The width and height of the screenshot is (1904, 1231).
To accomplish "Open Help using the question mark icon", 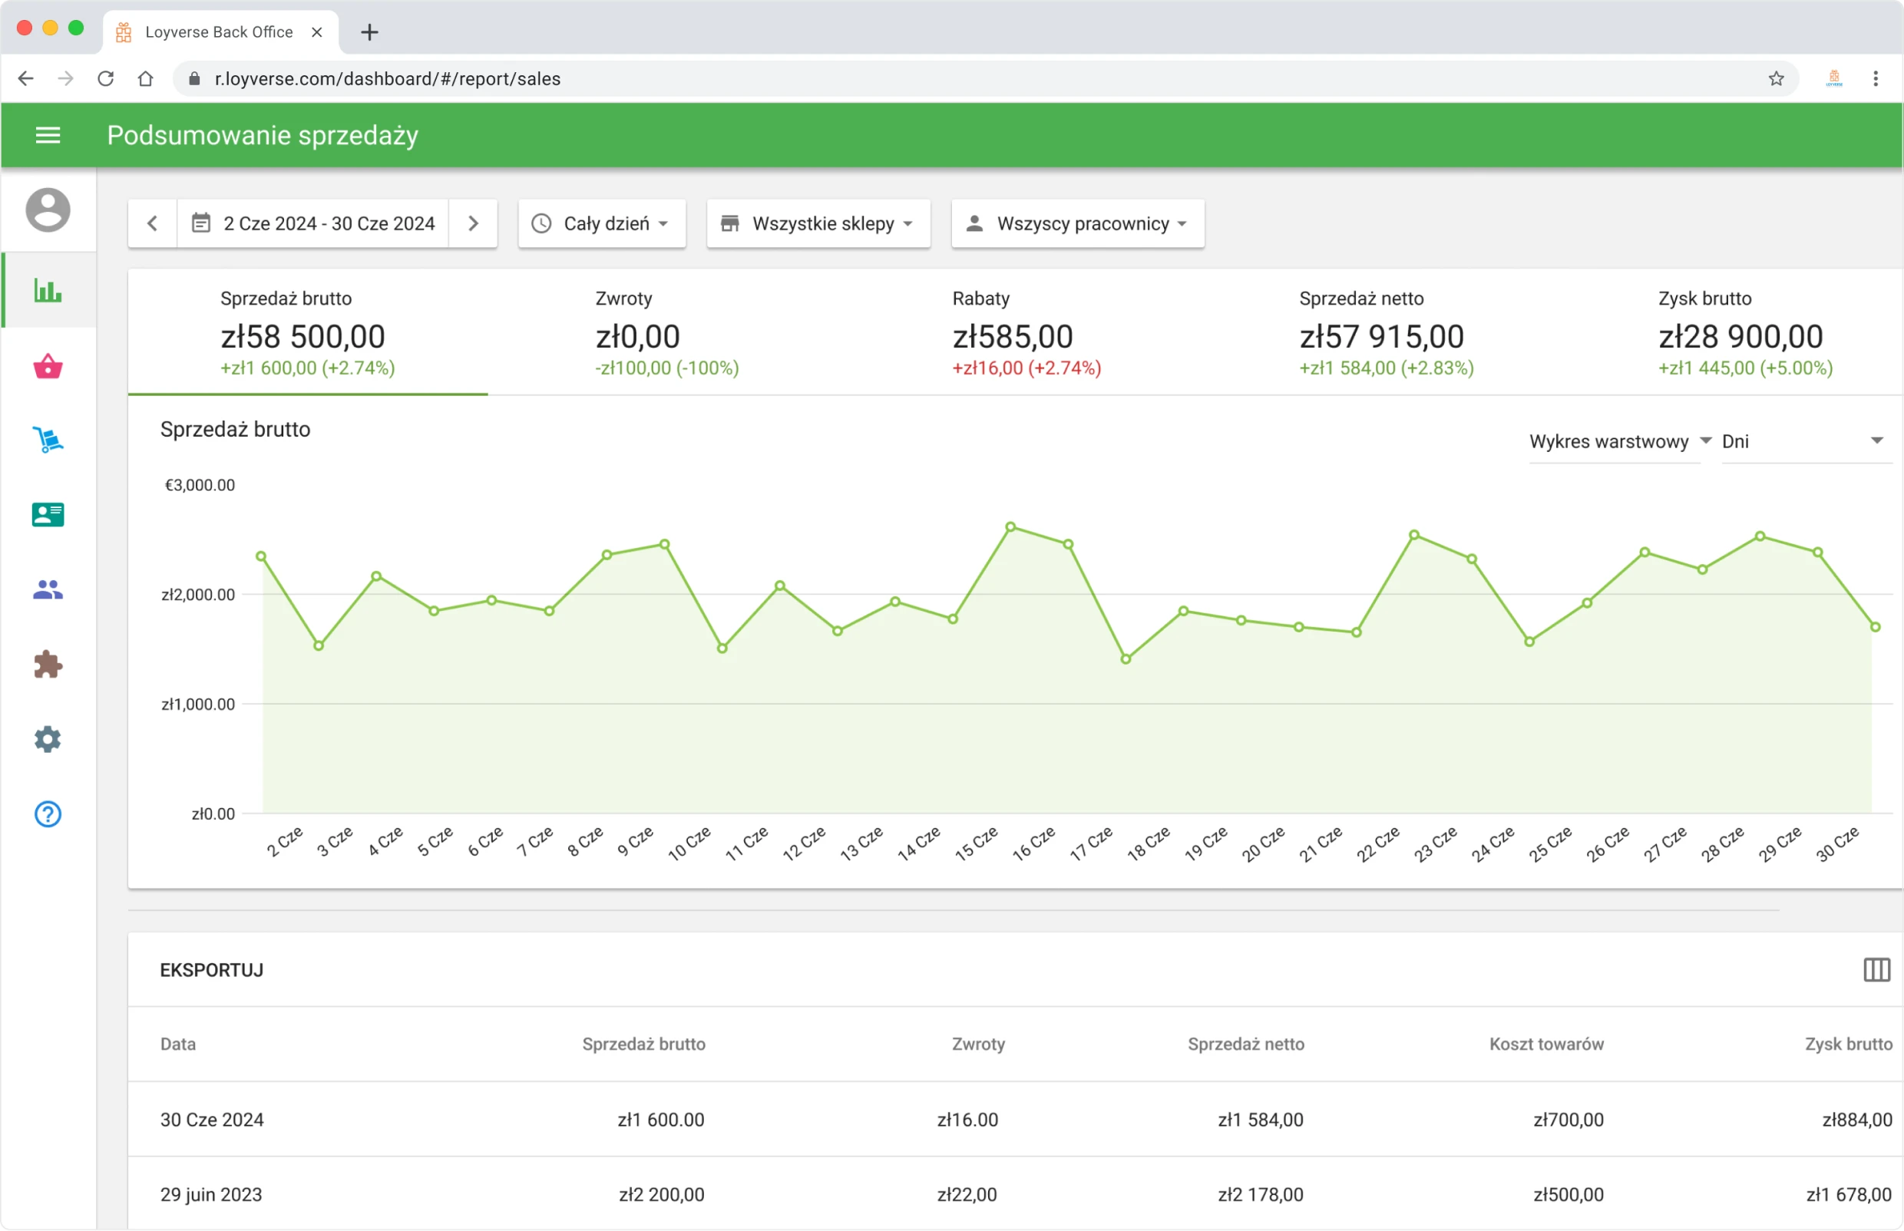I will [47, 814].
